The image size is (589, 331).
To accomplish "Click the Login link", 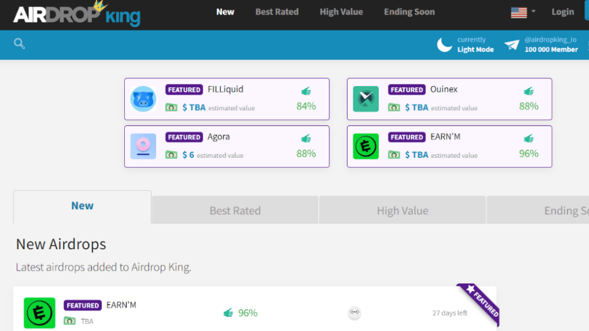I will coord(562,12).
